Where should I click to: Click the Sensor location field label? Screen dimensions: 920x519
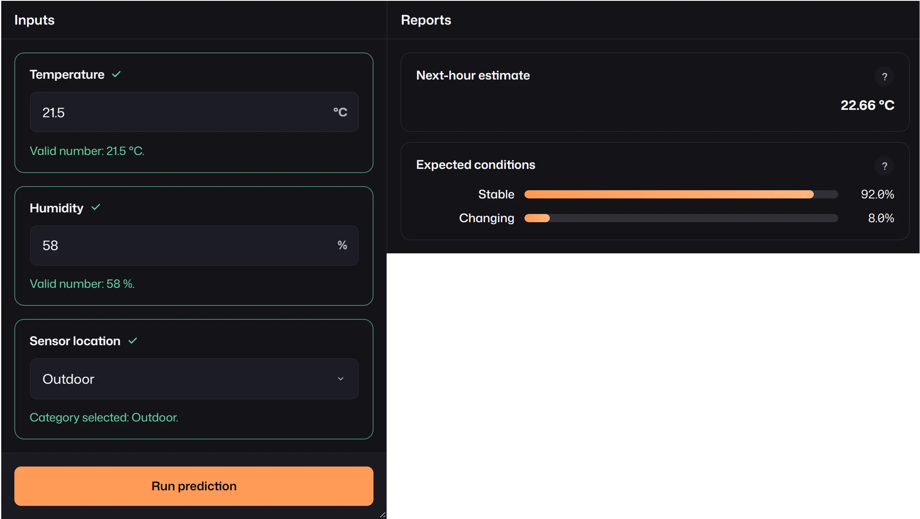point(75,341)
